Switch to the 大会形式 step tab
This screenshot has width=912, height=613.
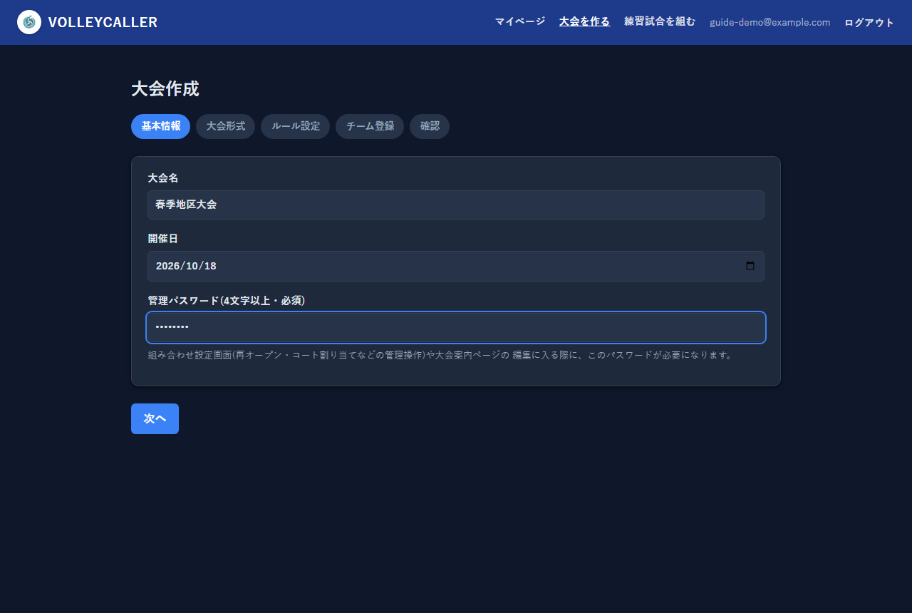pos(225,126)
